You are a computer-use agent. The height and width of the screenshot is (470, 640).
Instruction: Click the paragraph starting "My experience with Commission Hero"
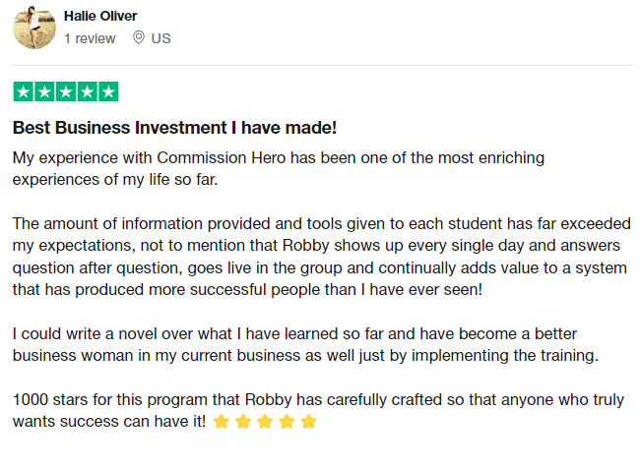click(279, 168)
